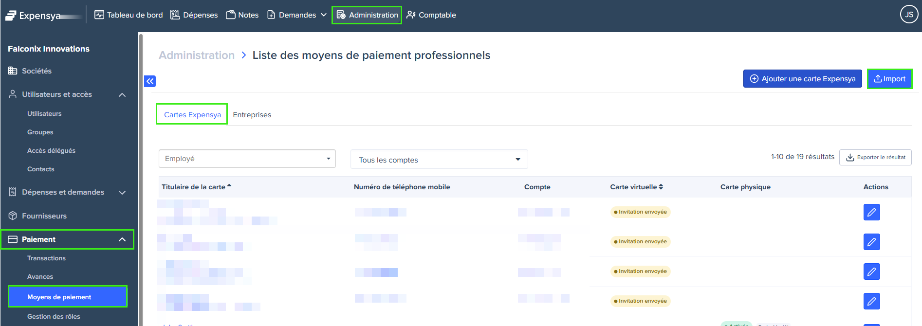The height and width of the screenshot is (326, 922).
Task: Open the Demandes menu dropdown
Action: pyautogui.click(x=297, y=15)
